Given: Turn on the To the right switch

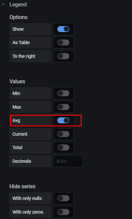Looking at the screenshot, I should pyautogui.click(x=63, y=56).
